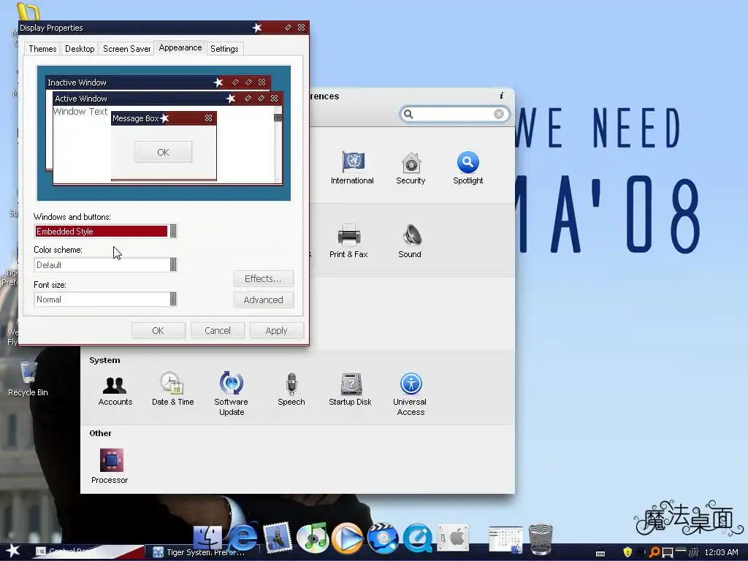Launch QuickTime from the dock
This screenshot has height=561, width=748.
(417, 538)
